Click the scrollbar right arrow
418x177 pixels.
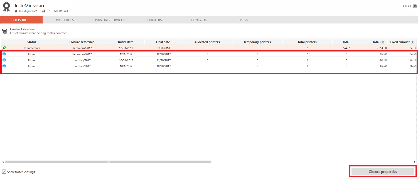tap(414, 162)
